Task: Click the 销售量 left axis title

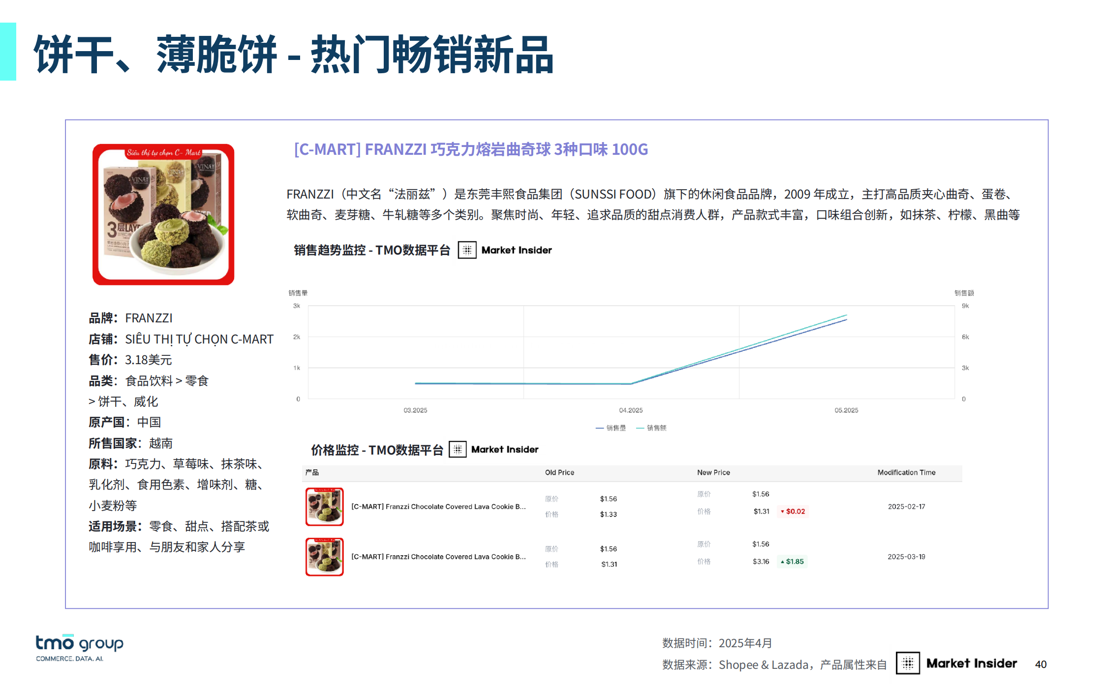Action: pos(298,293)
